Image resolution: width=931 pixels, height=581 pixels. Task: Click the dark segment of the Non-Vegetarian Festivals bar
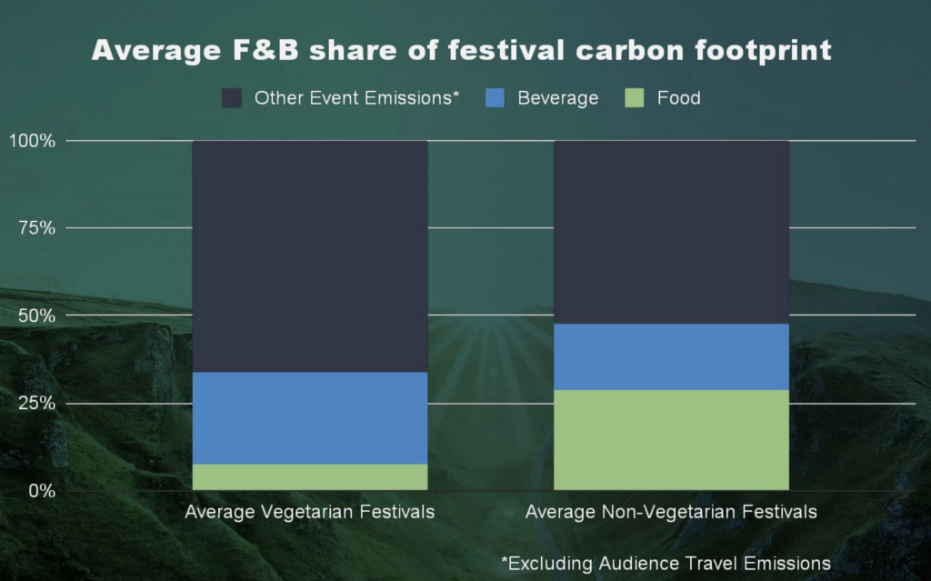pyautogui.click(x=671, y=232)
